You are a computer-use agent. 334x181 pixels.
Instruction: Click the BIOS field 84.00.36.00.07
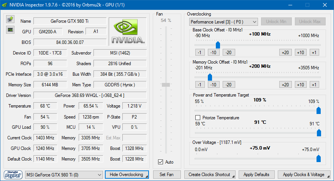[70, 42]
